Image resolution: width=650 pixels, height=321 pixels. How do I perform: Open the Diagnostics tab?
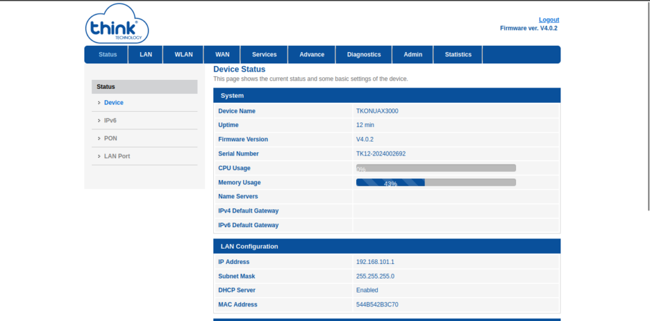click(364, 55)
